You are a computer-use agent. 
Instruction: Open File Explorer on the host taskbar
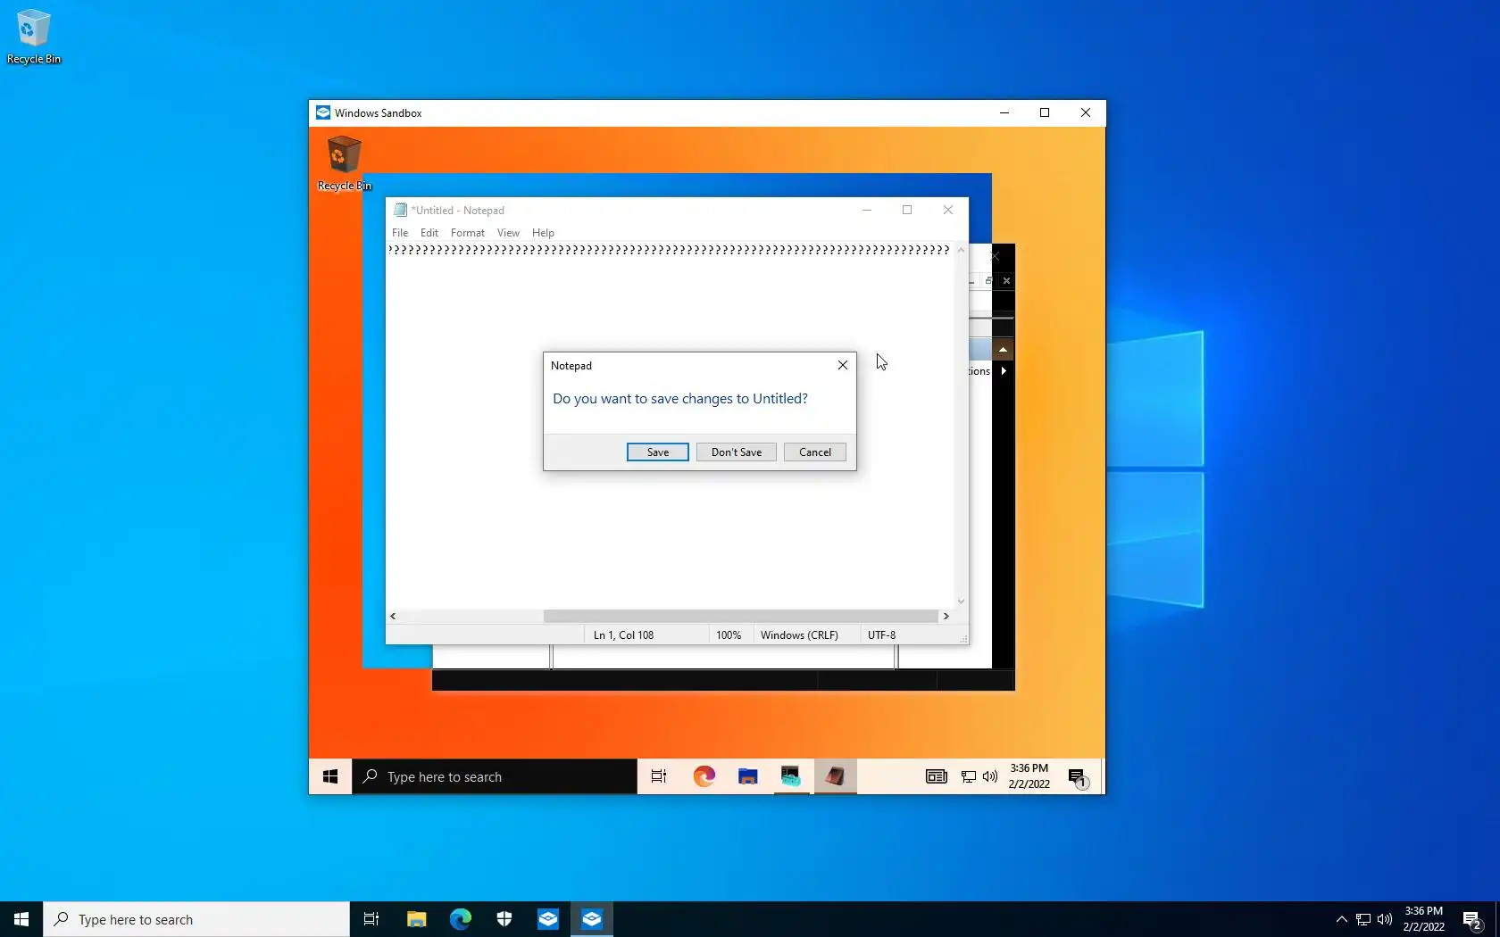pos(416,919)
